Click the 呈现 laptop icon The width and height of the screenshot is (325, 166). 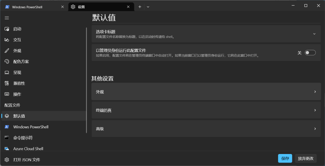tap(7, 73)
